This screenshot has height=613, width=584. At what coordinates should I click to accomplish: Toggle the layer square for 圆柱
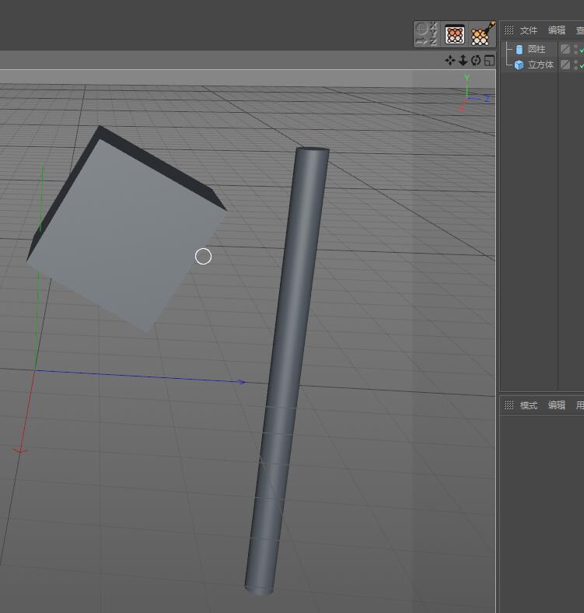[565, 49]
